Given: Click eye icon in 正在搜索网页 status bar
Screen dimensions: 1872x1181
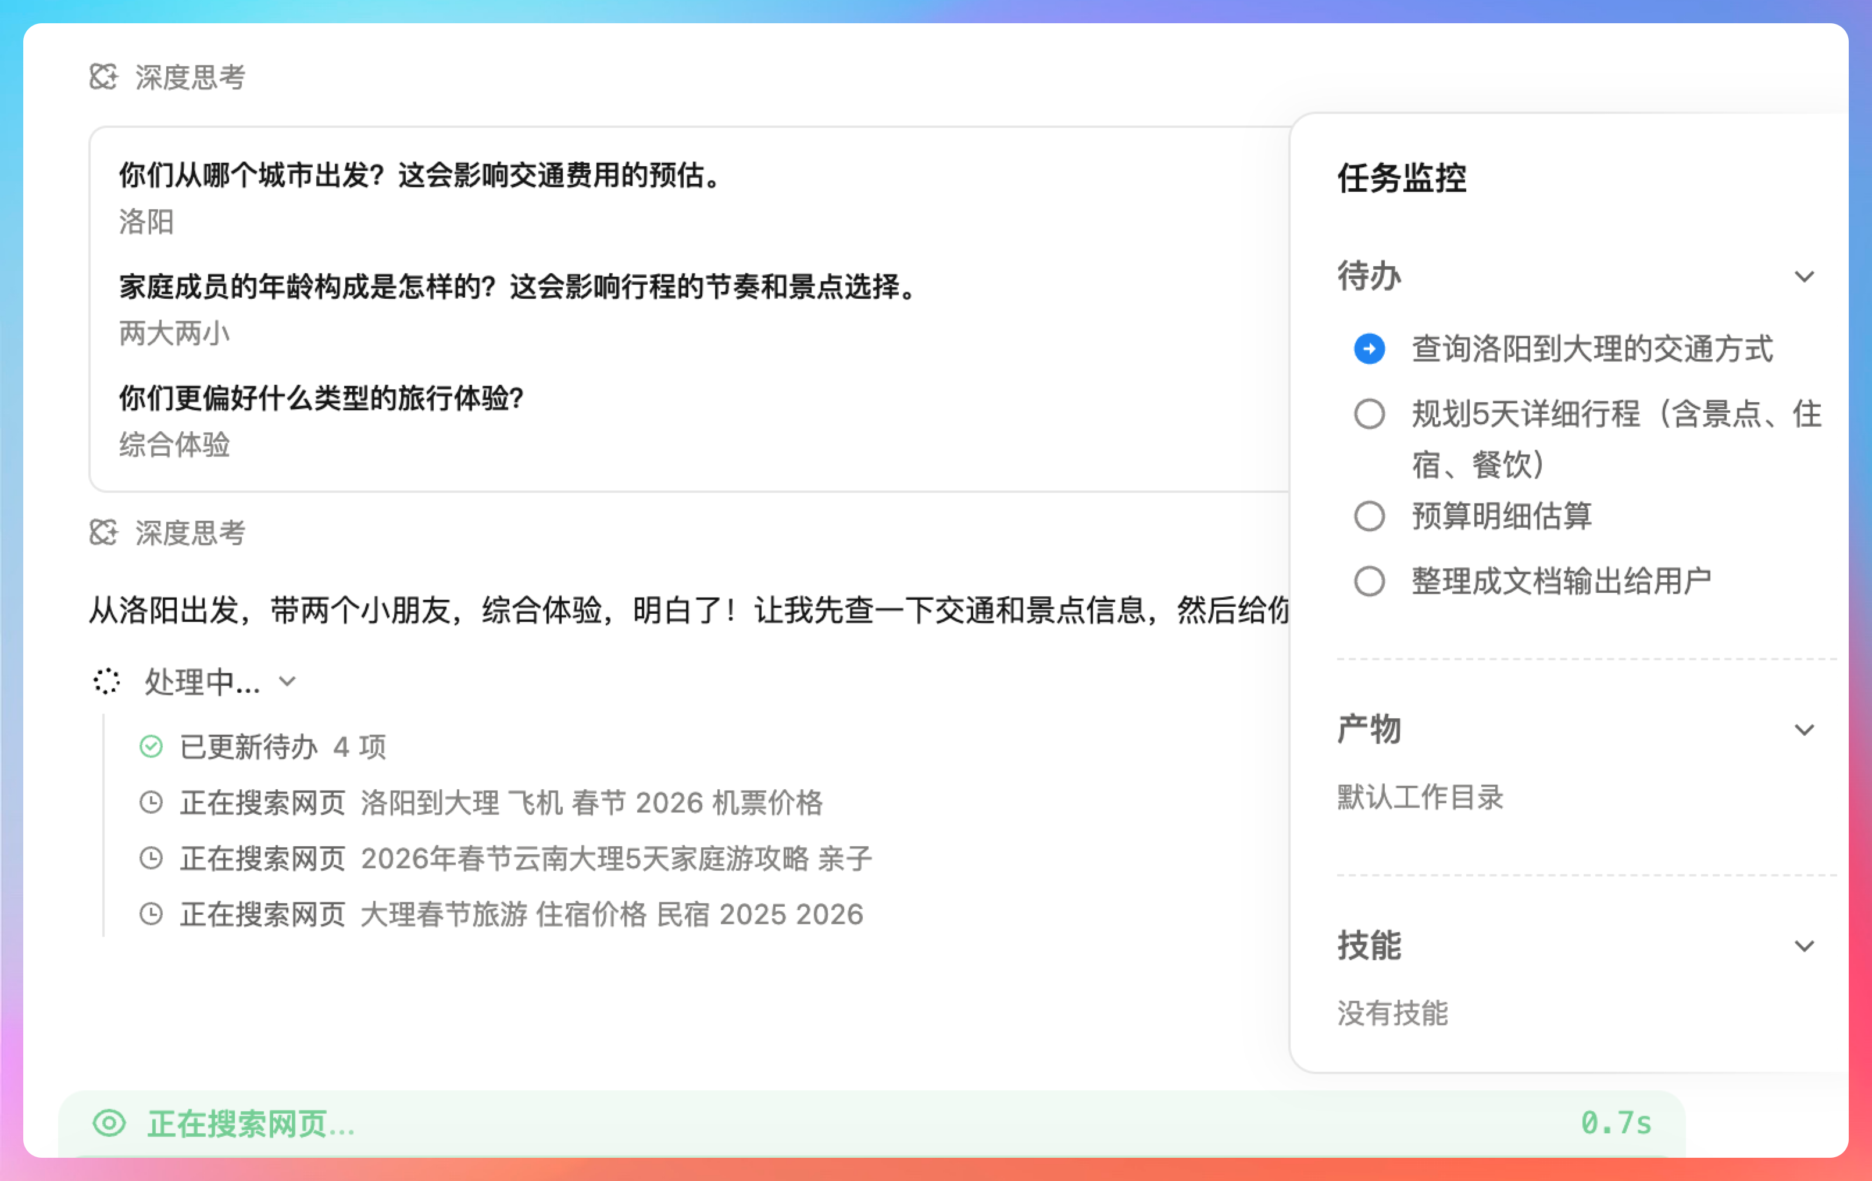Looking at the screenshot, I should [x=109, y=1123].
